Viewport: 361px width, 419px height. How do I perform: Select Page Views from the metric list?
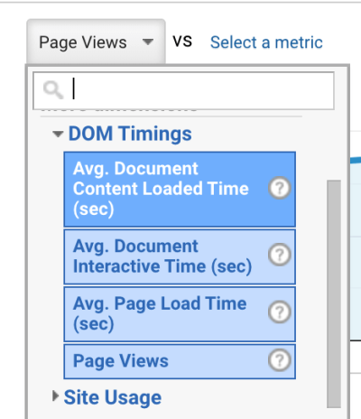pos(180,361)
